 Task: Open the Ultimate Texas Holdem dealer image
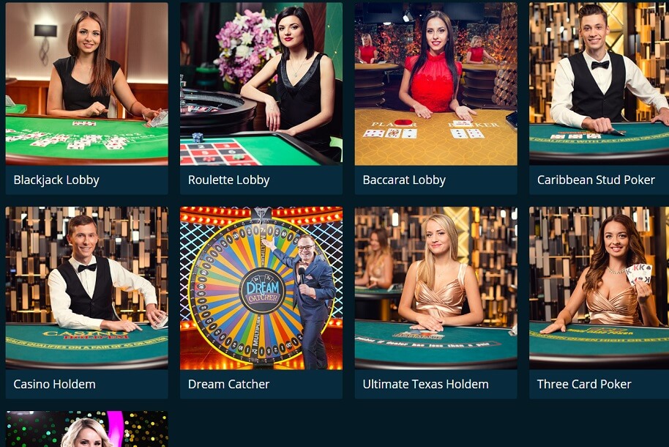(436, 288)
